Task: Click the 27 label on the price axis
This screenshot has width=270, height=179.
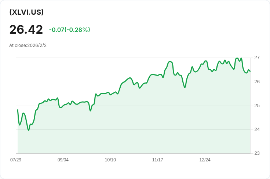Action: (257, 58)
